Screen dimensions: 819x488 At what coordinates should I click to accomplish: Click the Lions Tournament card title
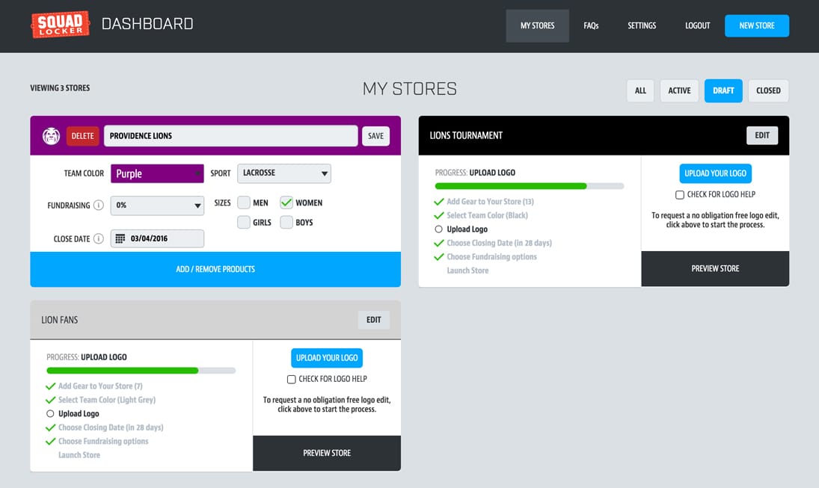click(466, 136)
